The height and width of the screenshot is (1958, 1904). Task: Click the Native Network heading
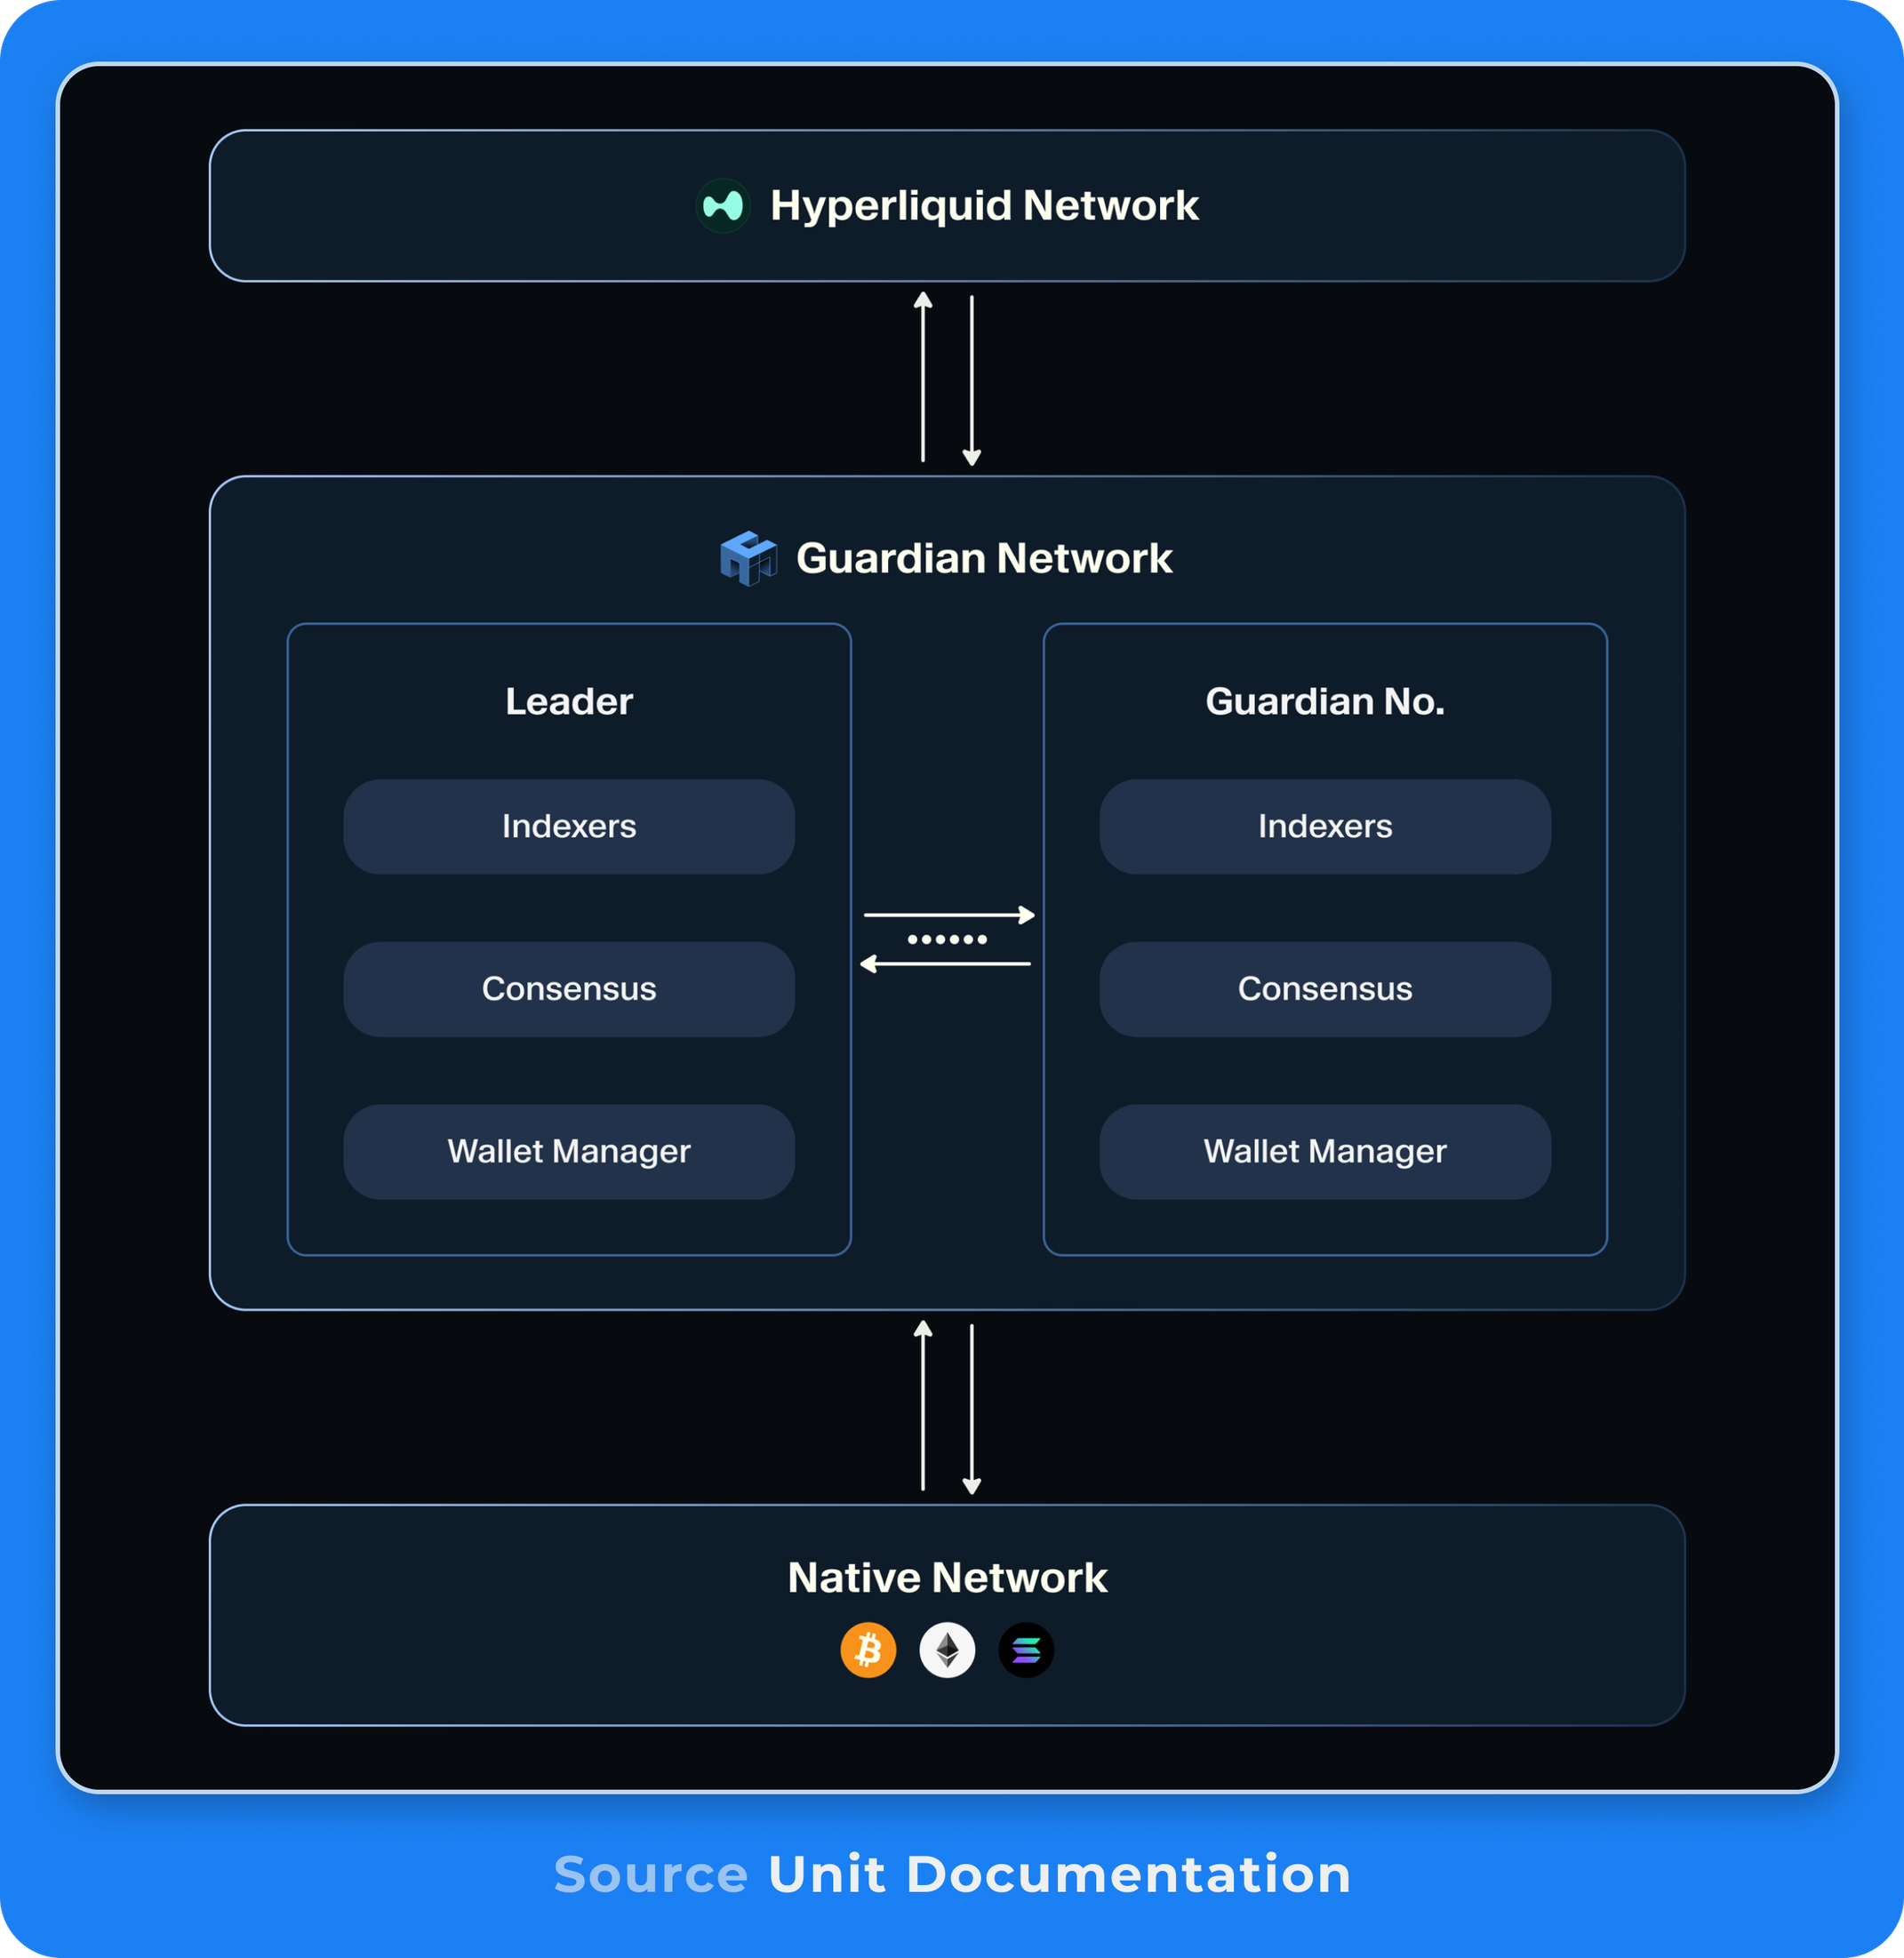947,1577
